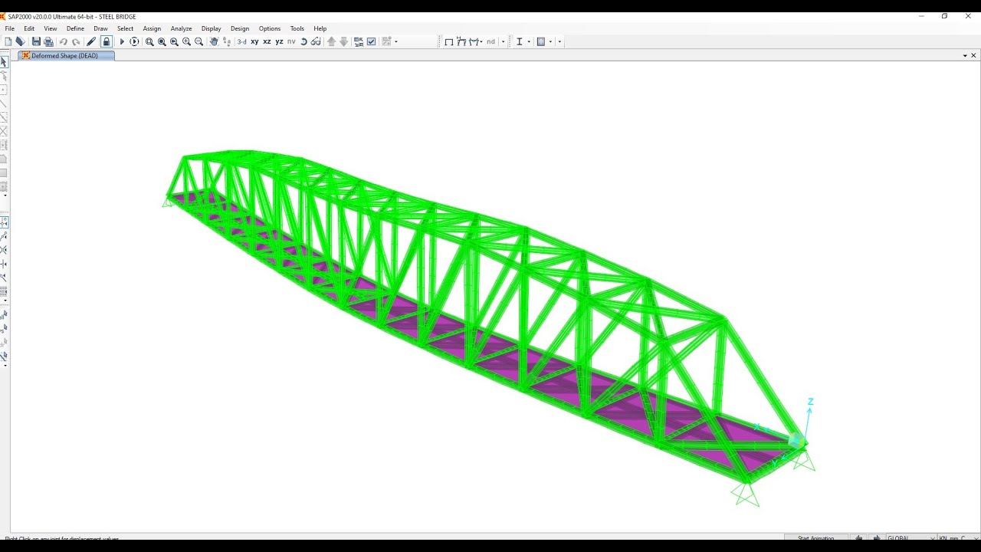Click Move Down in List arrow
Image resolution: width=981 pixels, height=552 pixels.
point(343,41)
